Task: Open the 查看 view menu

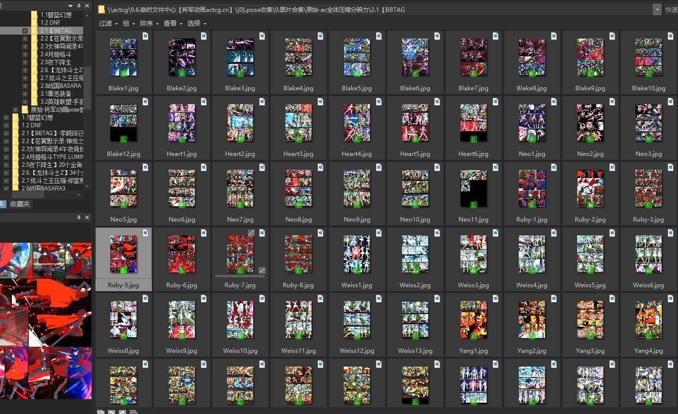Action: tap(173, 23)
